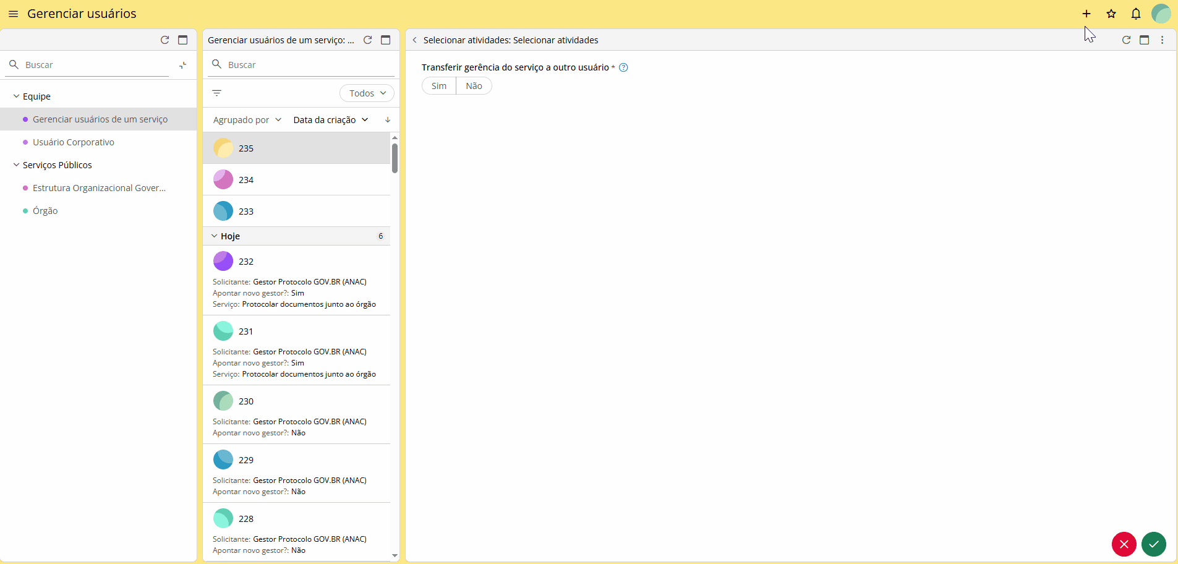Select record 235 in list
Screen dimensions: 1178x564
297,148
